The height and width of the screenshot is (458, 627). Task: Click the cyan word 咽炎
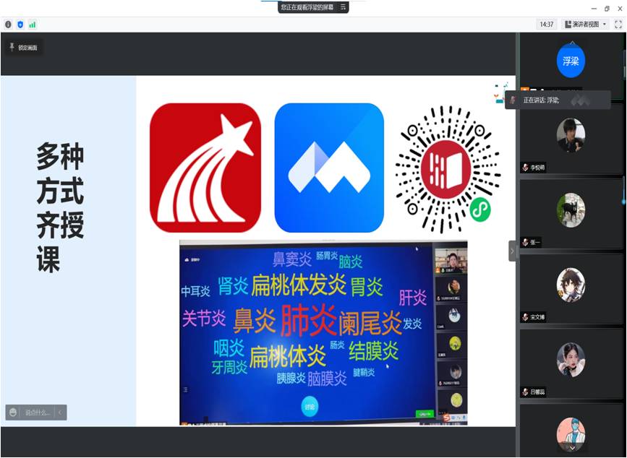tap(229, 347)
